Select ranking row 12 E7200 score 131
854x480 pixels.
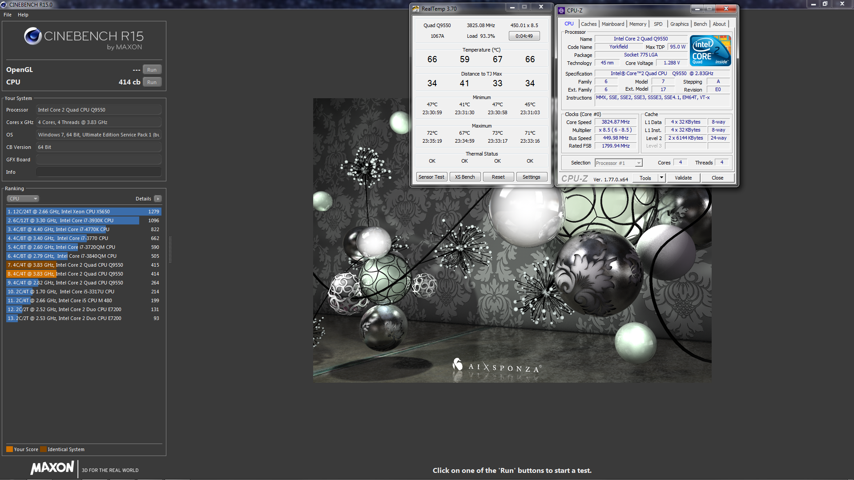click(84, 309)
